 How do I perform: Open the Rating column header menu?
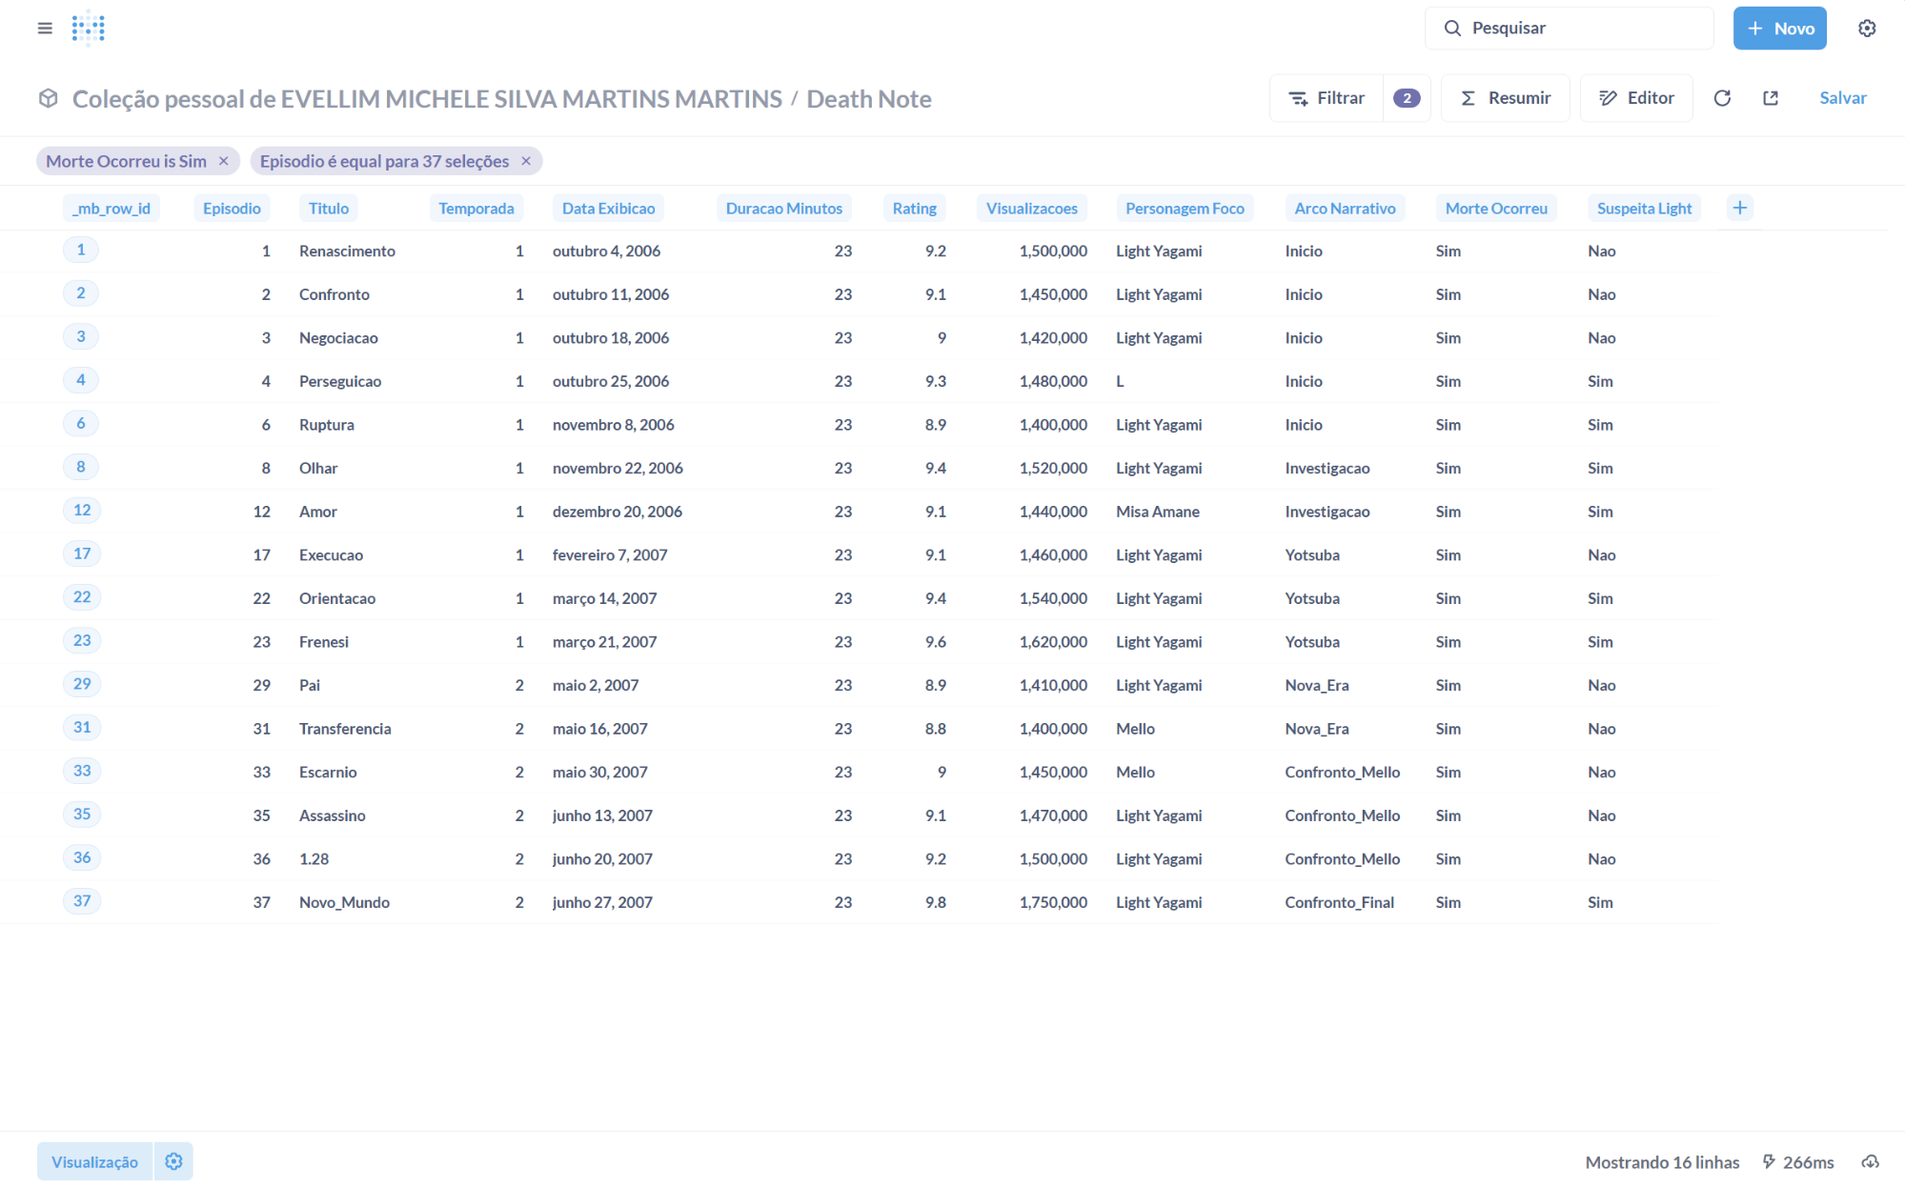point(913,209)
